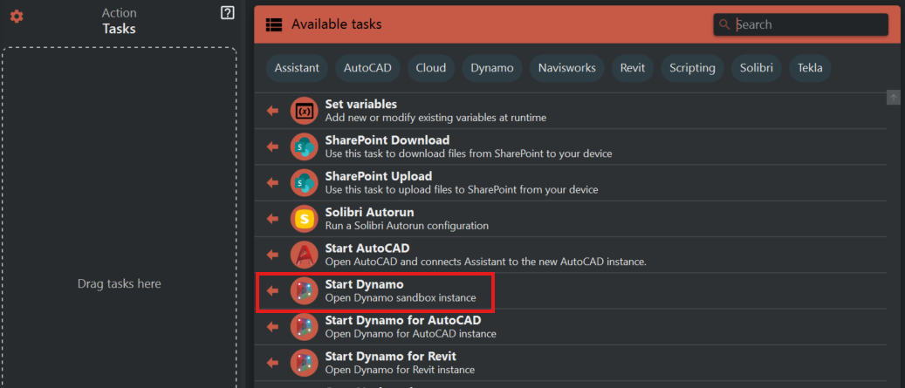Open the settings gear icon
This screenshot has height=388, width=905.
click(x=17, y=17)
